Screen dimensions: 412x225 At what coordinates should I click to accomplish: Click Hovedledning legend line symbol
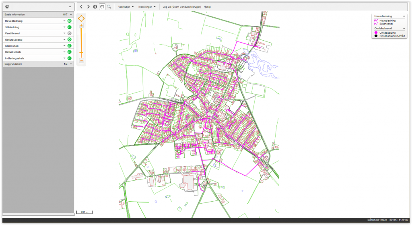pos(376,21)
